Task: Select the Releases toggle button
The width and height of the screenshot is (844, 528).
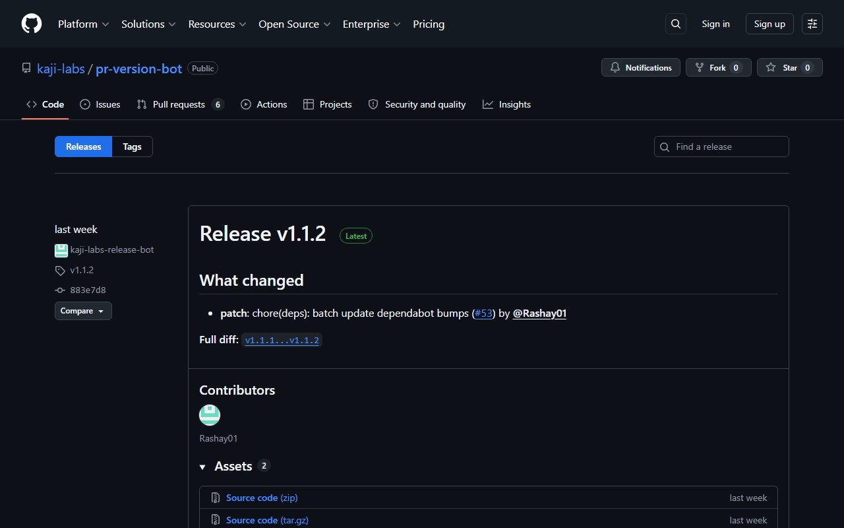Action: click(84, 147)
